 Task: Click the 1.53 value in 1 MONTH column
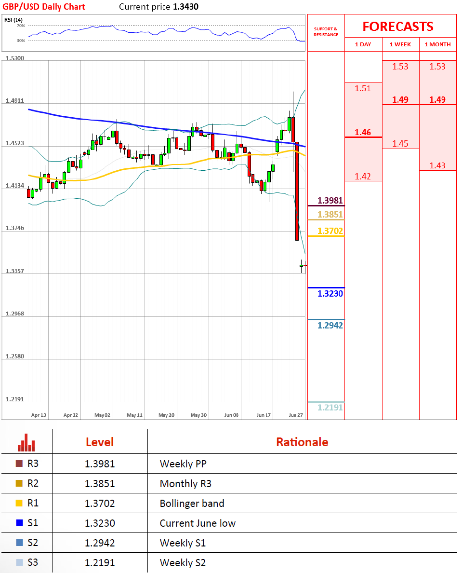pyautogui.click(x=437, y=67)
